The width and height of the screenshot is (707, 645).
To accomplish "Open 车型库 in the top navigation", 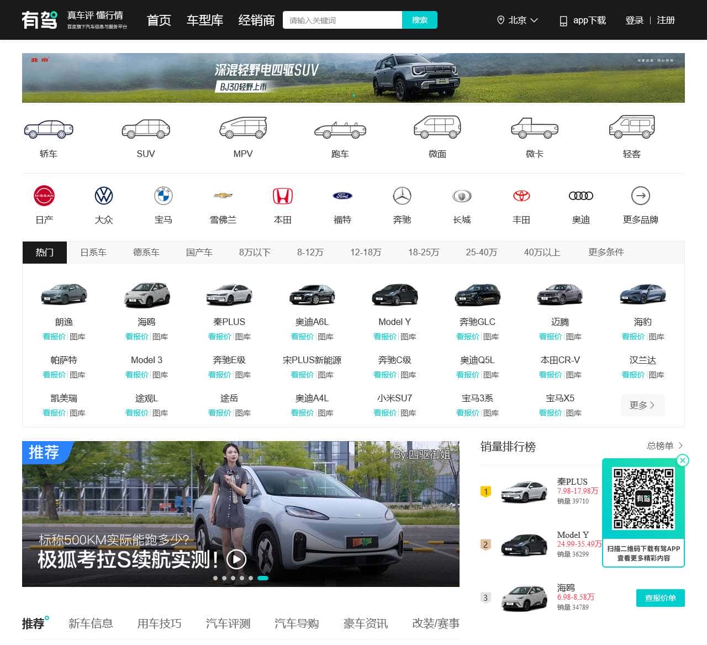I will coord(205,20).
